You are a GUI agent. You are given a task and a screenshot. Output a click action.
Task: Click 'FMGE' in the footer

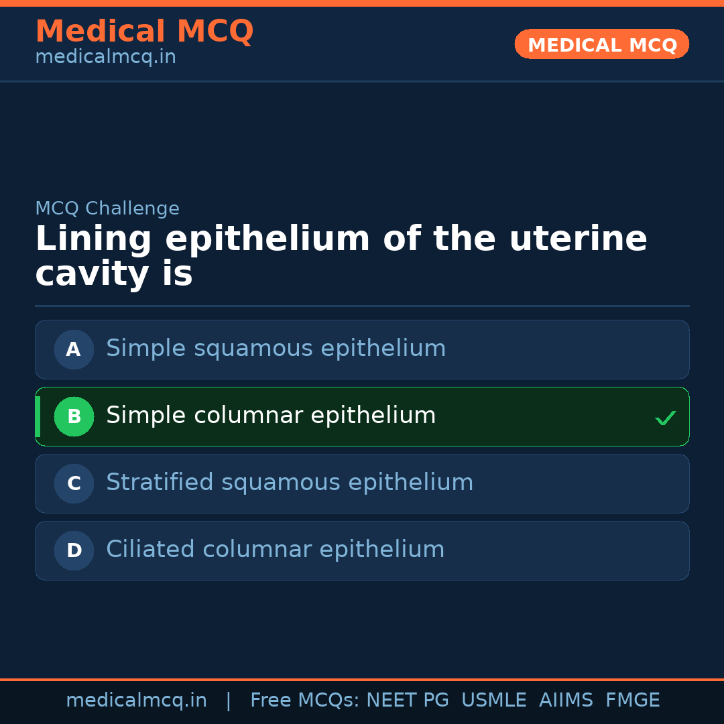pyautogui.click(x=632, y=701)
